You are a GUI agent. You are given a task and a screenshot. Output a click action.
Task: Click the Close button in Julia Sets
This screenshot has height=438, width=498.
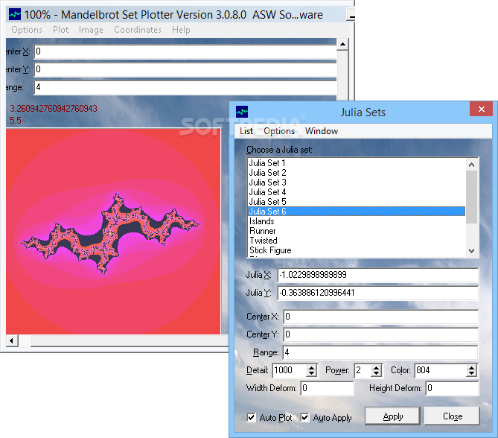pos(453,416)
